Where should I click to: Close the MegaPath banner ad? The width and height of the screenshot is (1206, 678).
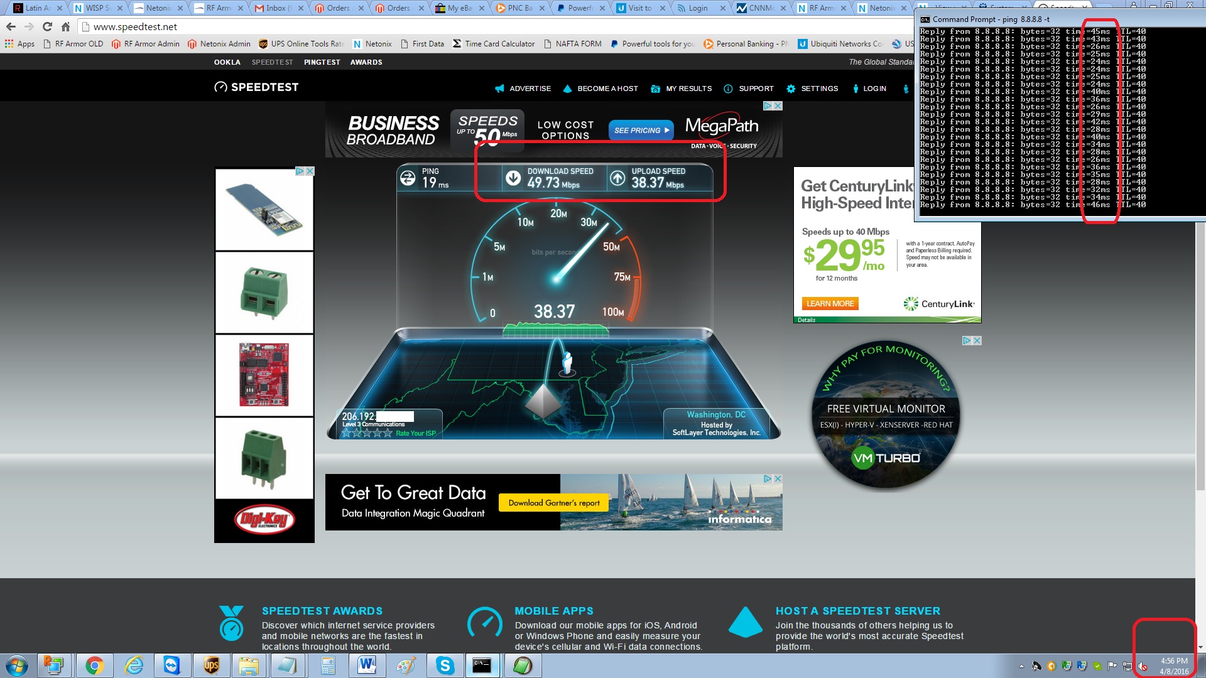point(778,106)
